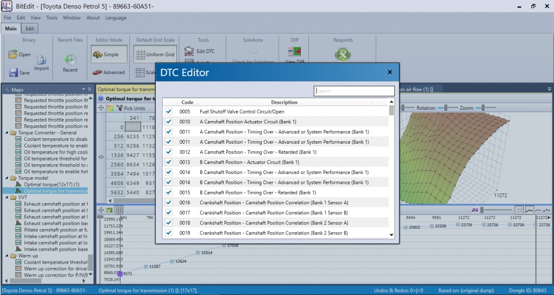
Task: Collapse the Torque Converter - General folder
Action: click(x=6, y=133)
